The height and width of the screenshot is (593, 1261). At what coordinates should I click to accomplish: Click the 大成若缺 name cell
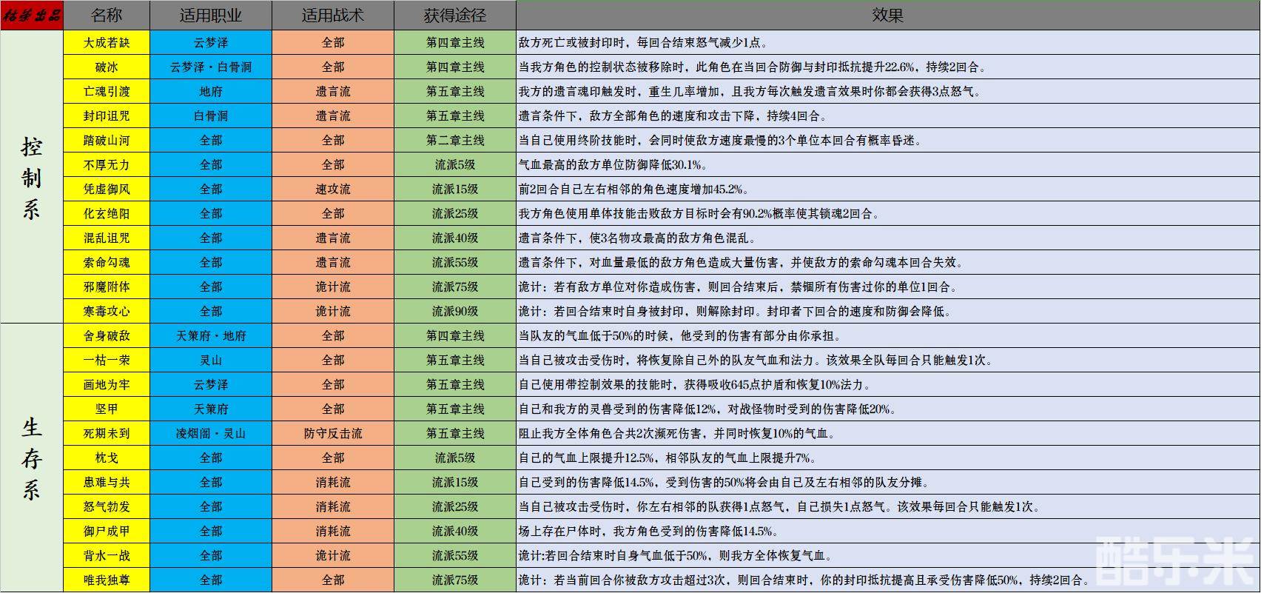pos(107,43)
